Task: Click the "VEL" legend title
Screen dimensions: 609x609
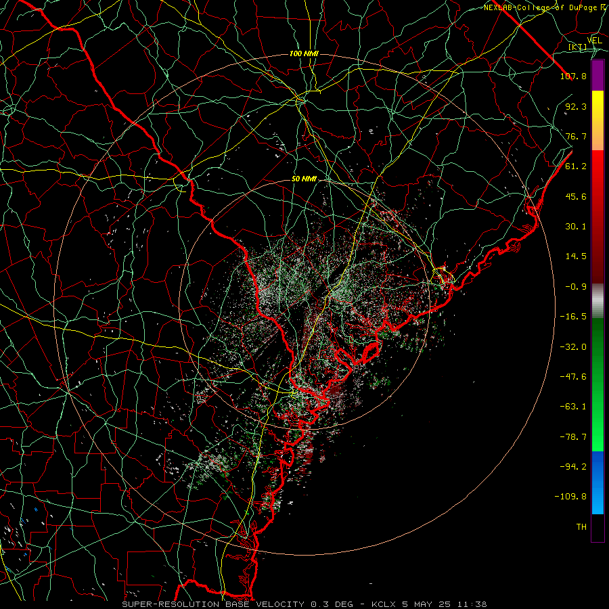Action: pos(594,41)
